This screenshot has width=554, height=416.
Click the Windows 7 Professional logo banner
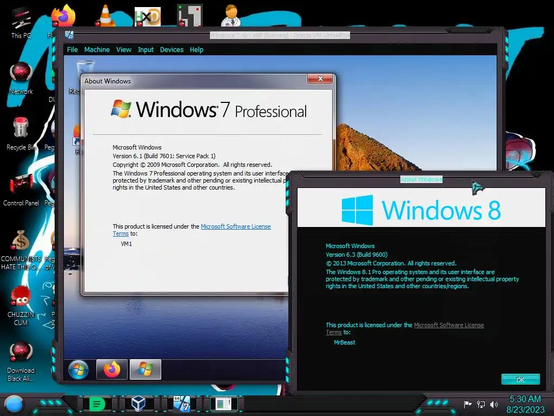208,109
